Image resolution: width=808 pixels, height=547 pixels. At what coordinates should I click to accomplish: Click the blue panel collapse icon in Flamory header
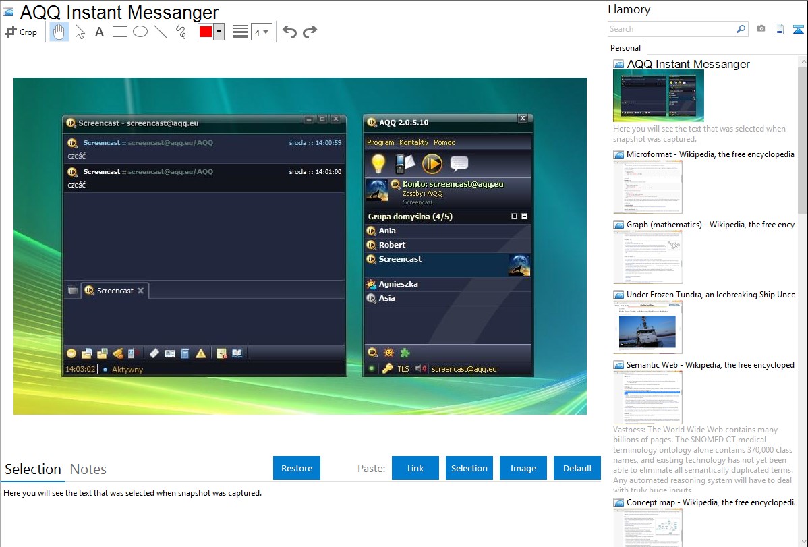(x=798, y=30)
